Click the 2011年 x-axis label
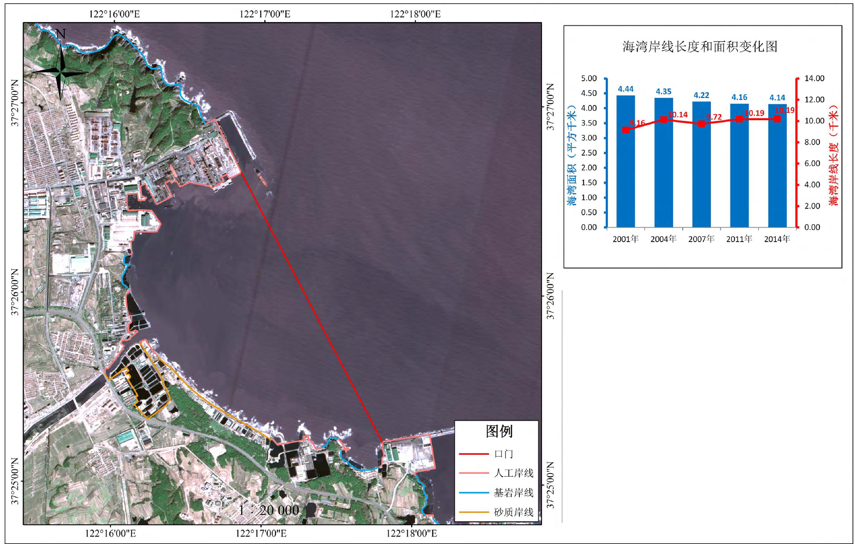The image size is (855, 544). 740,239
